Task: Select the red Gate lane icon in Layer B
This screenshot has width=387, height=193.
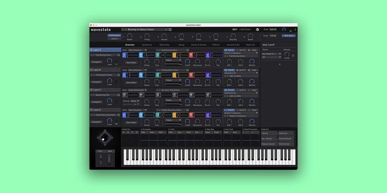Action: [x=191, y=75]
